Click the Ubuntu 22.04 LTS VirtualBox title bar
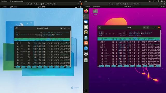166x93 pixels. point(125,4)
